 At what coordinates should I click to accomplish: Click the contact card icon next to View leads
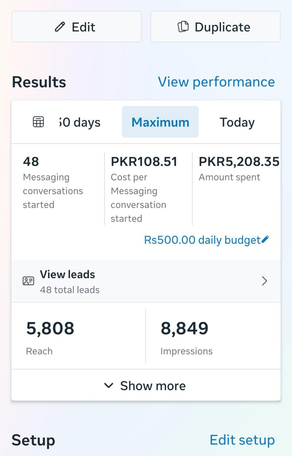point(28,281)
